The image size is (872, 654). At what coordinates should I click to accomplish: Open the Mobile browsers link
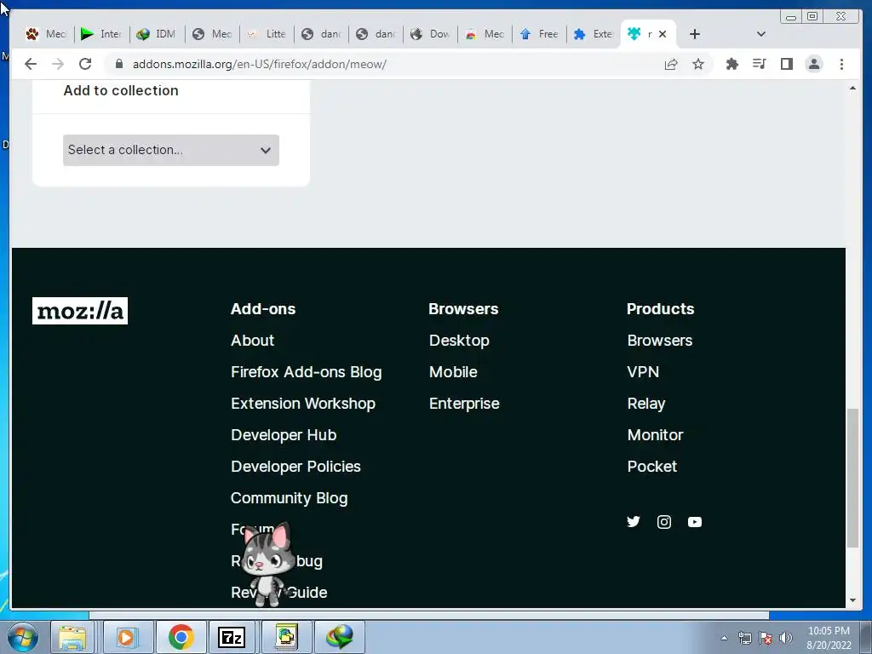[x=453, y=372]
